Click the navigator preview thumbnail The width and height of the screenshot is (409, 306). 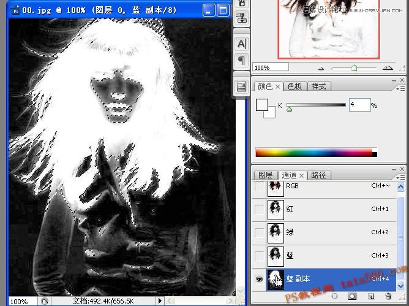[x=329, y=29]
